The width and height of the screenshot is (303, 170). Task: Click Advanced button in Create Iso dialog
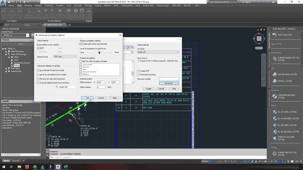click(x=169, y=83)
